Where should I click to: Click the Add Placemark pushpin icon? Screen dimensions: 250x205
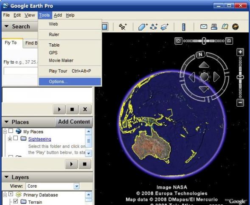[123, 27]
